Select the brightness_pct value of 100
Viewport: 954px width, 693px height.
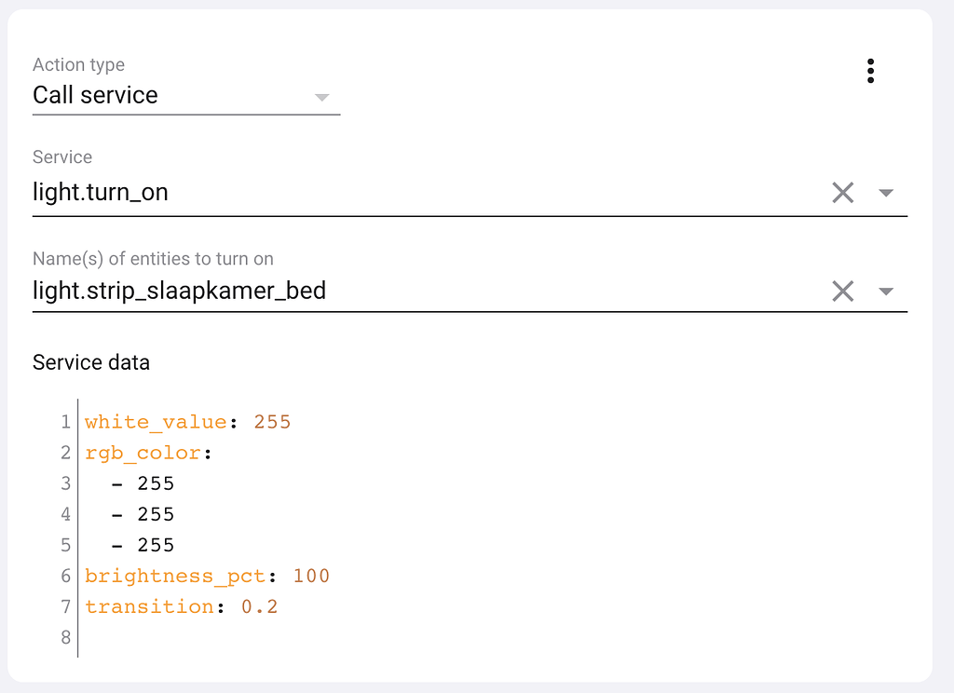pos(312,576)
